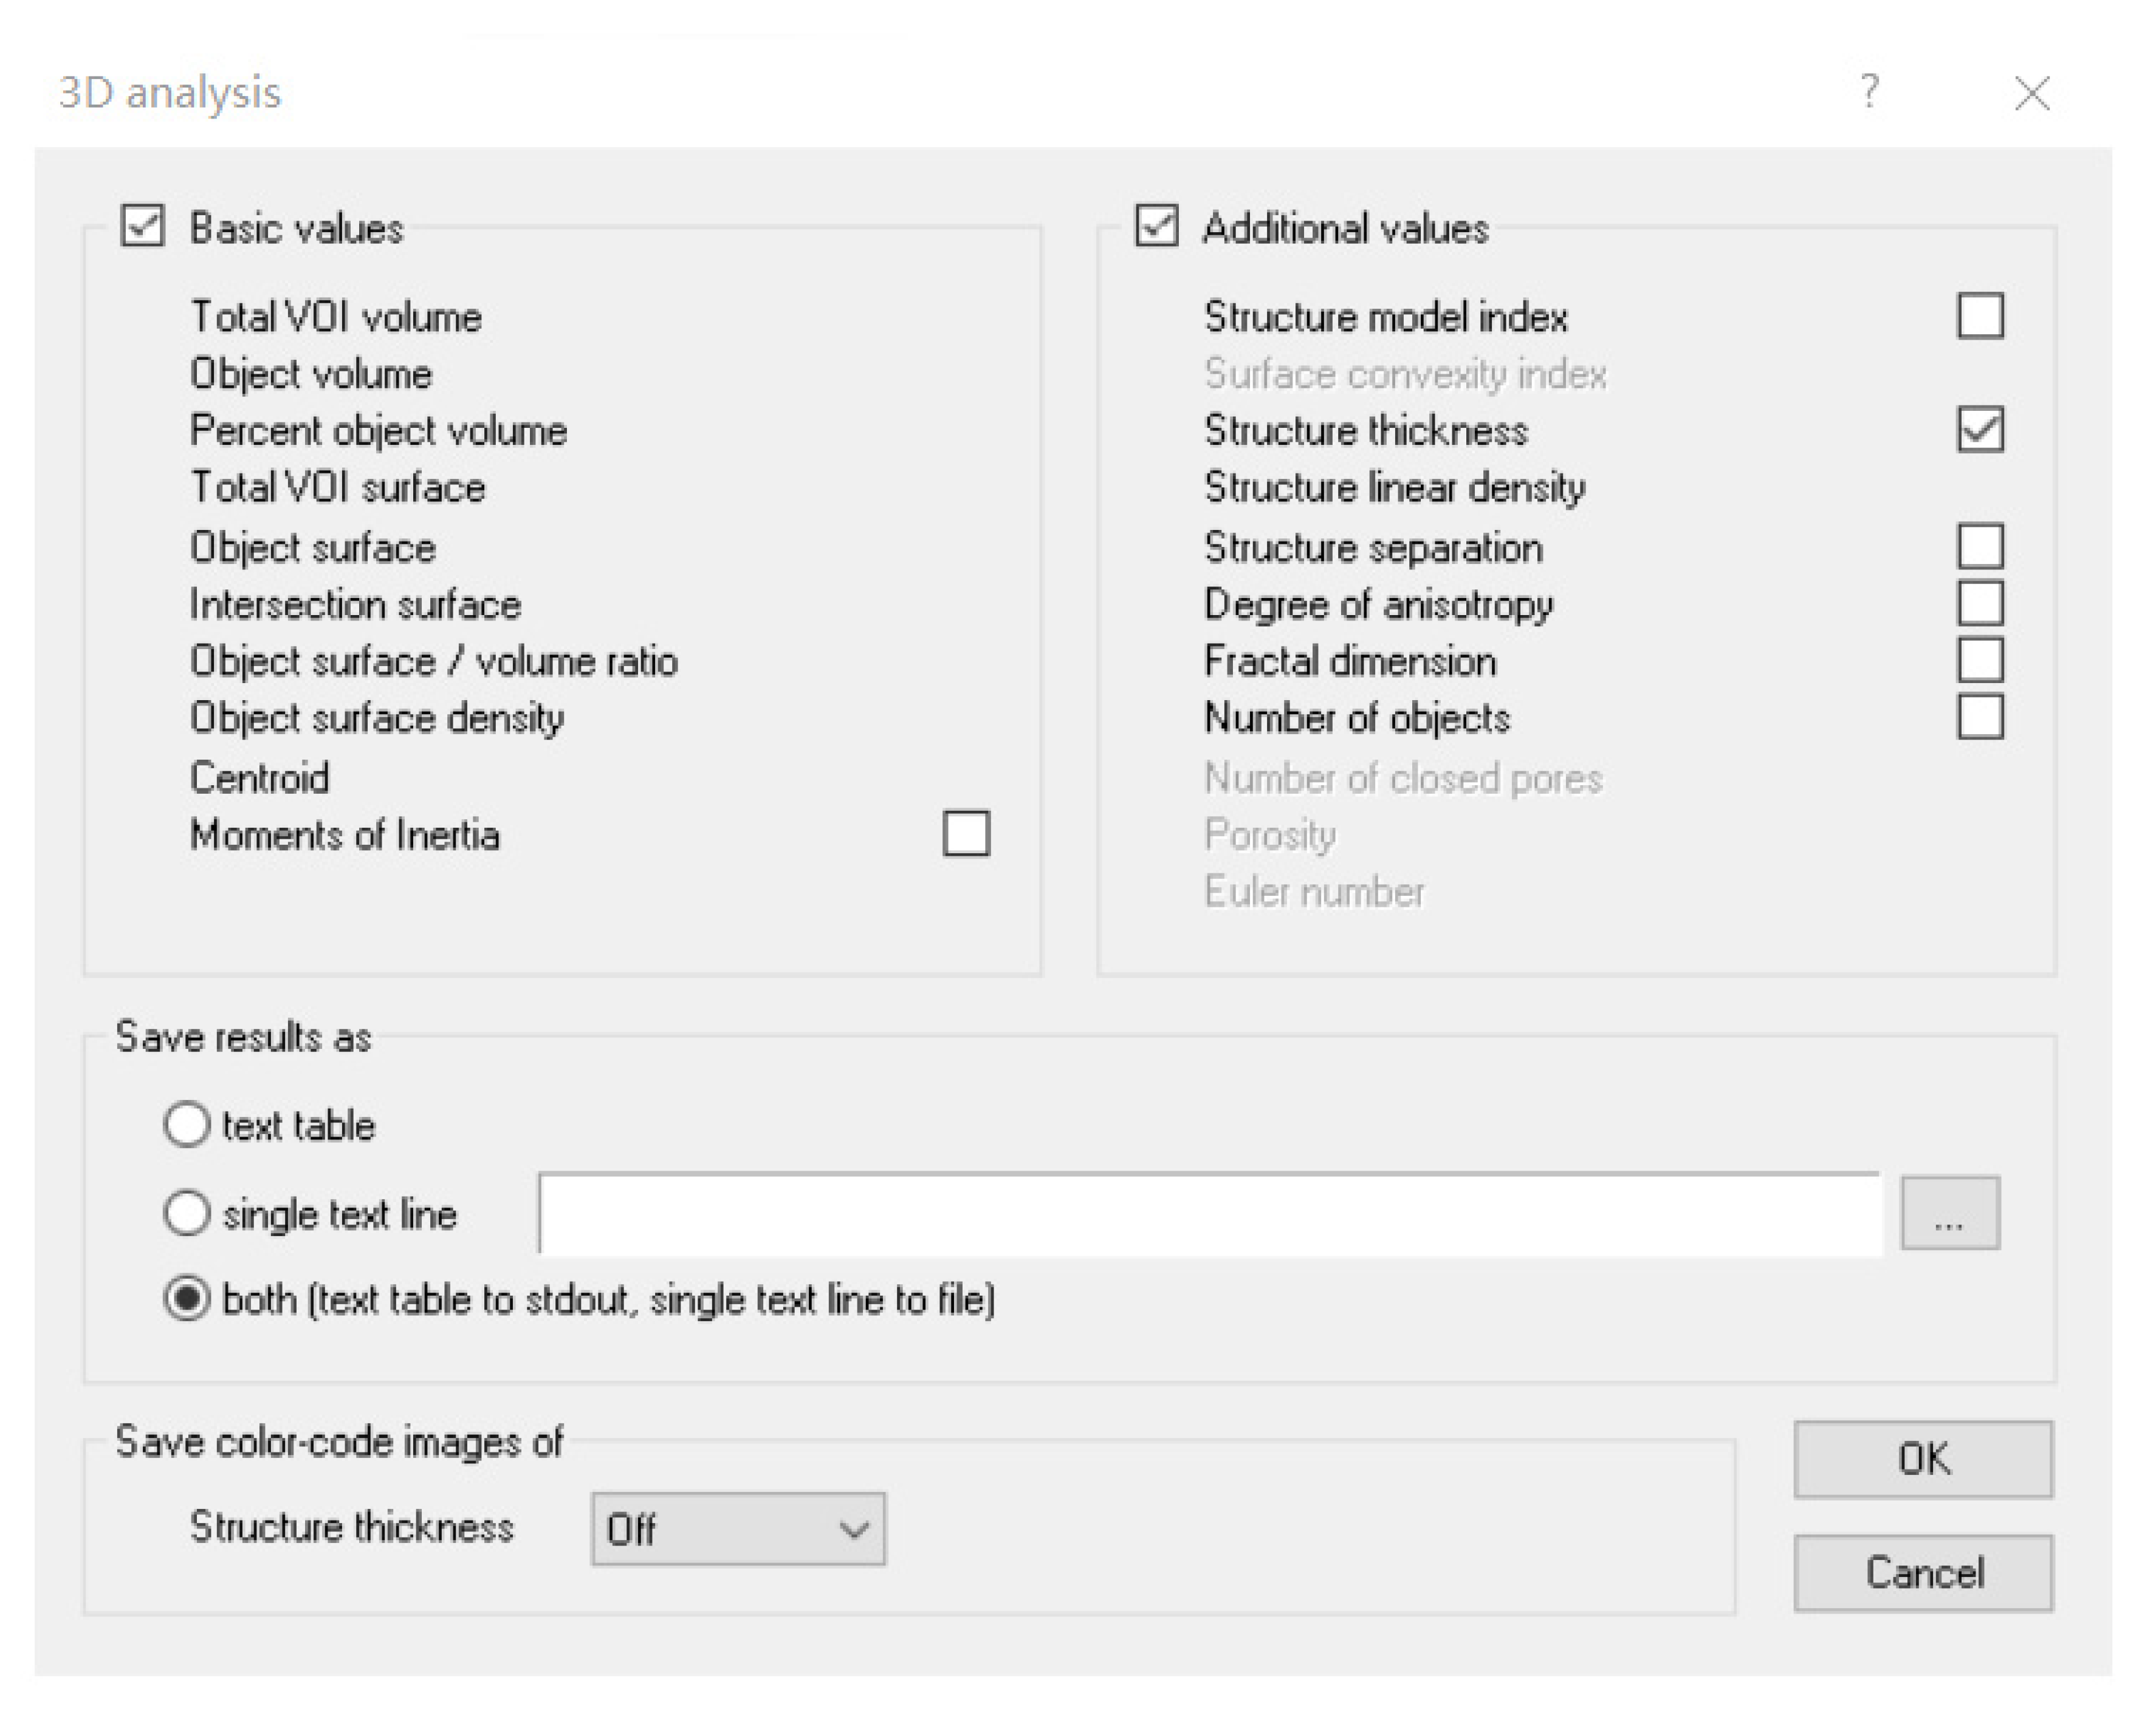Click the browse ellipsis button
The height and width of the screenshot is (1712, 2156).
coord(1949,1213)
